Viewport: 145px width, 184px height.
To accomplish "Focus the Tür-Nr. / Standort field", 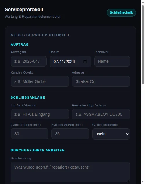I will pos(40,114).
